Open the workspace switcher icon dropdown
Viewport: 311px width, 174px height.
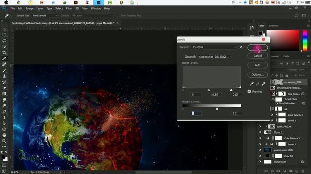pyautogui.click(x=304, y=15)
